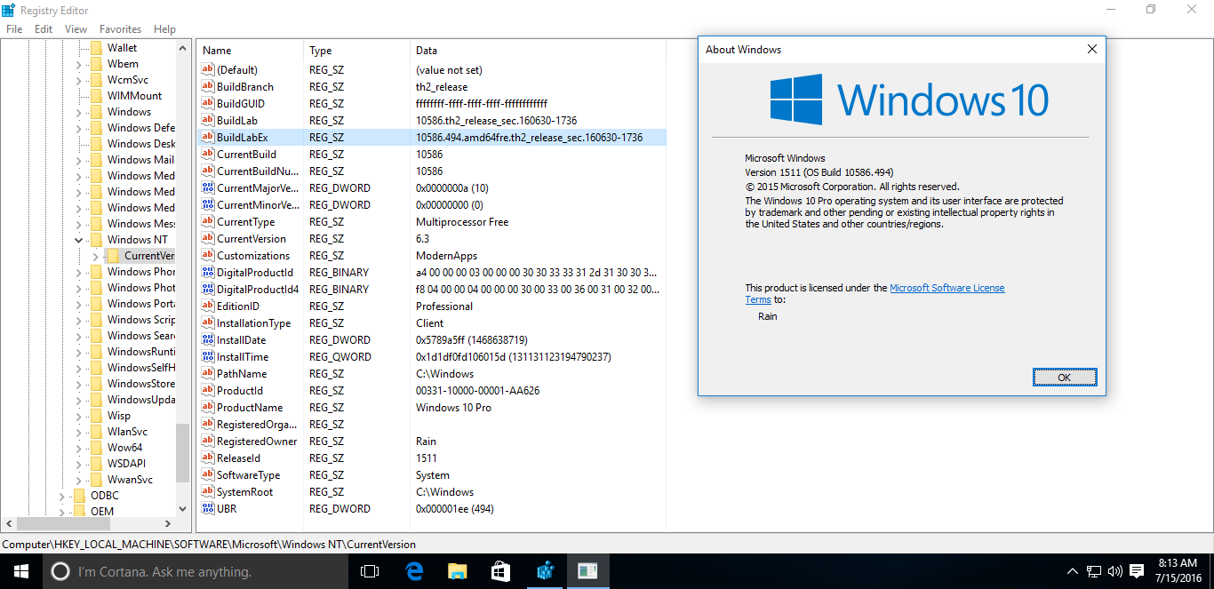Open the Start menu
The image size is (1214, 589).
tap(20, 571)
